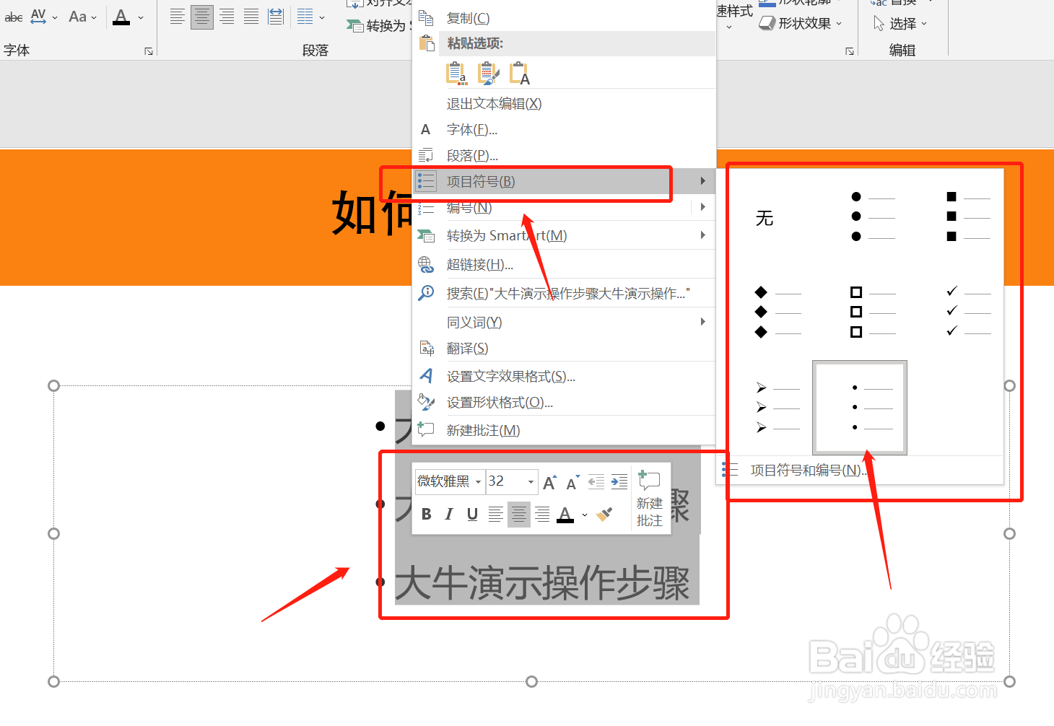
Task: Paste using destination theme icon
Action: (456, 73)
